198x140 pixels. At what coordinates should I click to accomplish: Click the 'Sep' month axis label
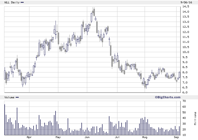coord(176,137)
